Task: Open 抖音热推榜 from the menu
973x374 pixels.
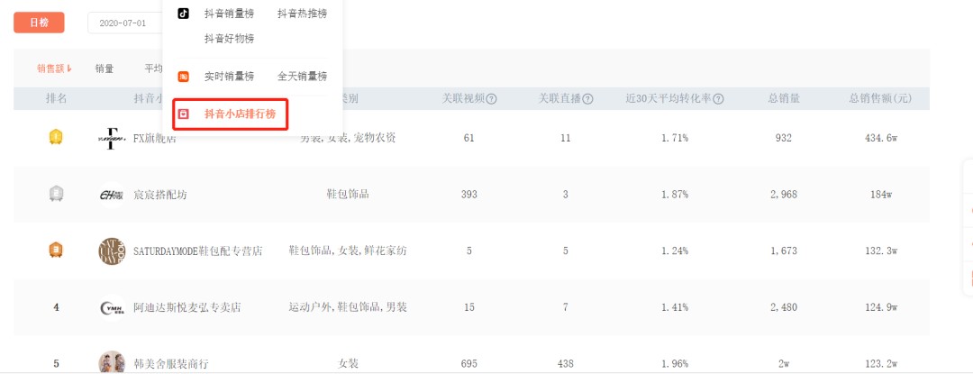Action: (x=302, y=14)
